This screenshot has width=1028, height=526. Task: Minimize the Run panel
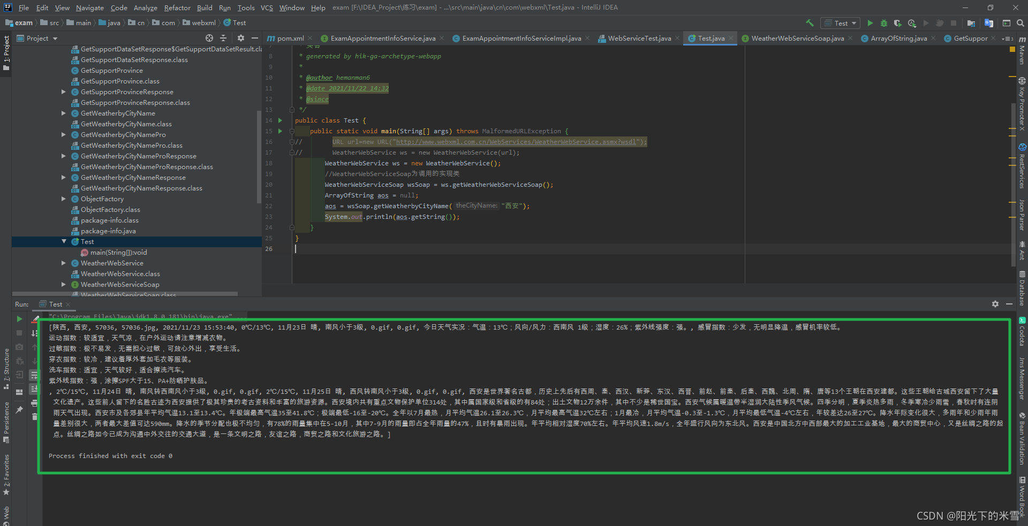click(x=1009, y=304)
